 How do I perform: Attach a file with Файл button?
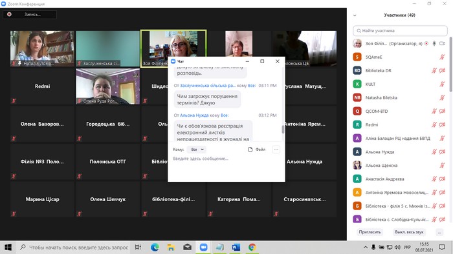[256, 150]
